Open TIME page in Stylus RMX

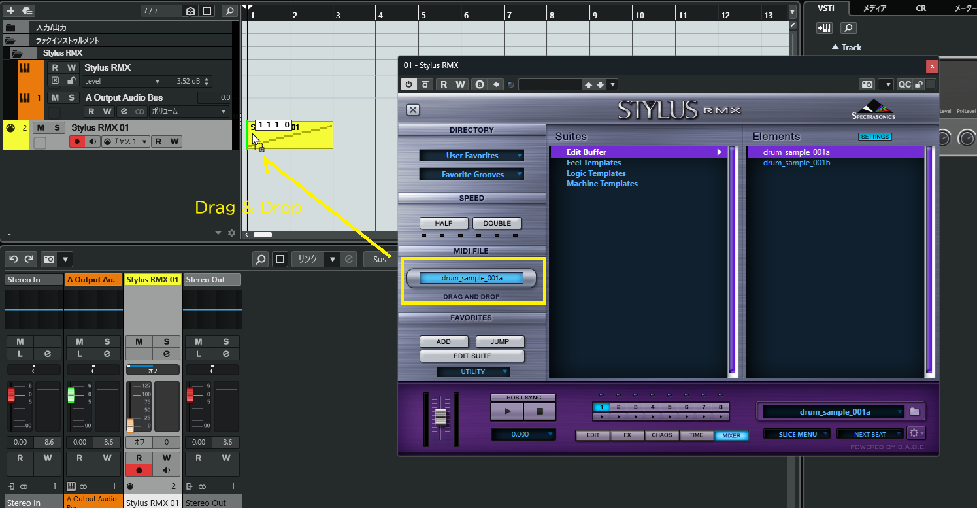pyautogui.click(x=697, y=435)
